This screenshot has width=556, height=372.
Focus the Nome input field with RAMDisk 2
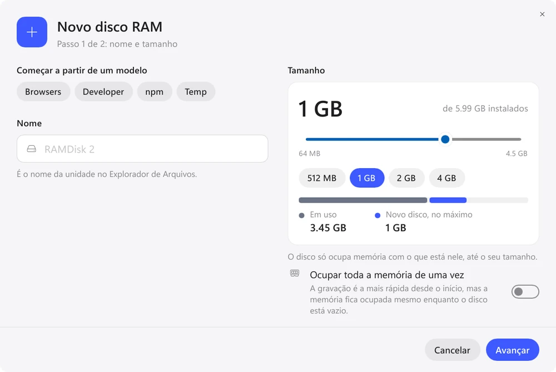[142, 149]
